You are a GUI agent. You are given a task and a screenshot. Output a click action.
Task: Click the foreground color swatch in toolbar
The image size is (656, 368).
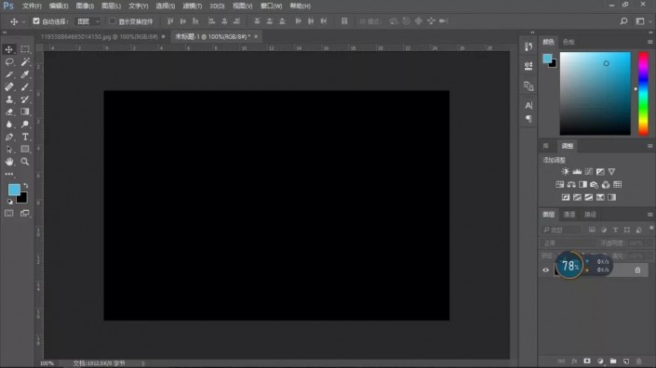14,190
